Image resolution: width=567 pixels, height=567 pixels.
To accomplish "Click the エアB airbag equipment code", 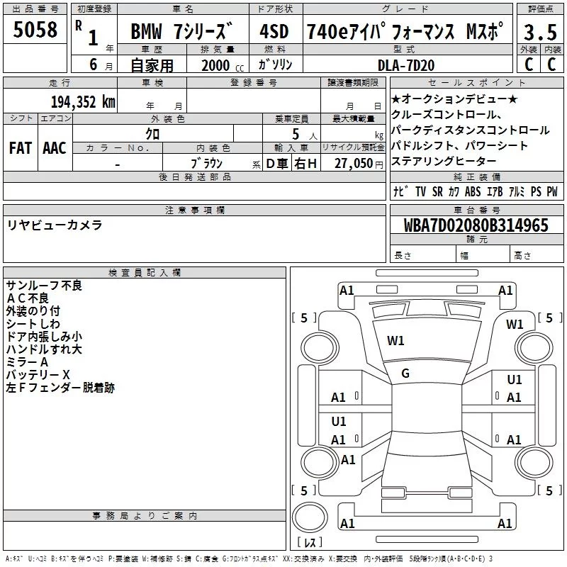I will pos(495,191).
